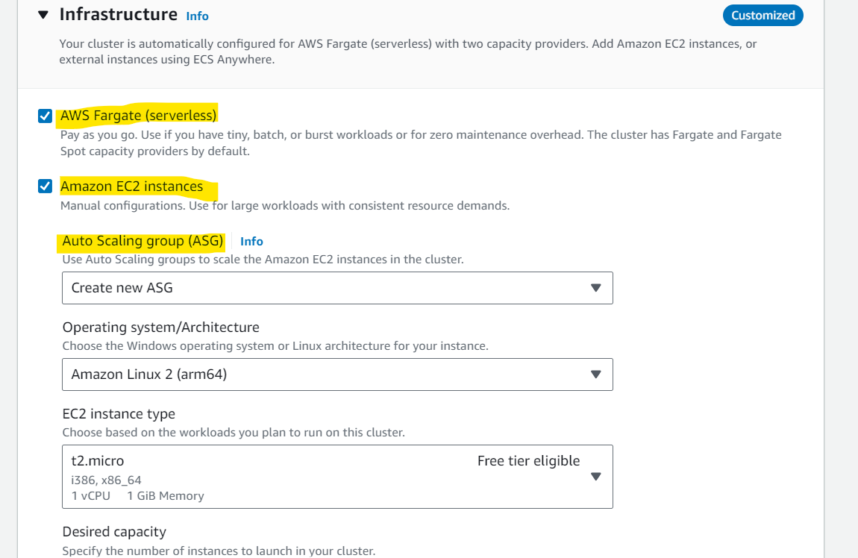Open the Info link next to Auto Scaling group
This screenshot has width=858, height=558.
click(251, 241)
